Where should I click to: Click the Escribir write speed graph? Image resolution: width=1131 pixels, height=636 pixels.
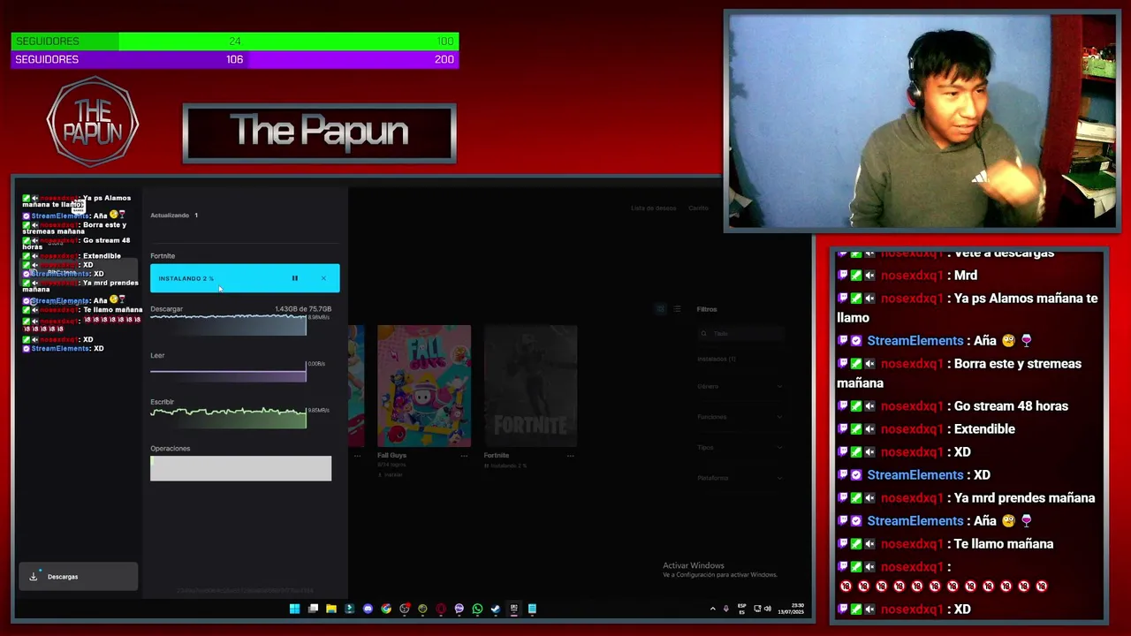point(228,417)
